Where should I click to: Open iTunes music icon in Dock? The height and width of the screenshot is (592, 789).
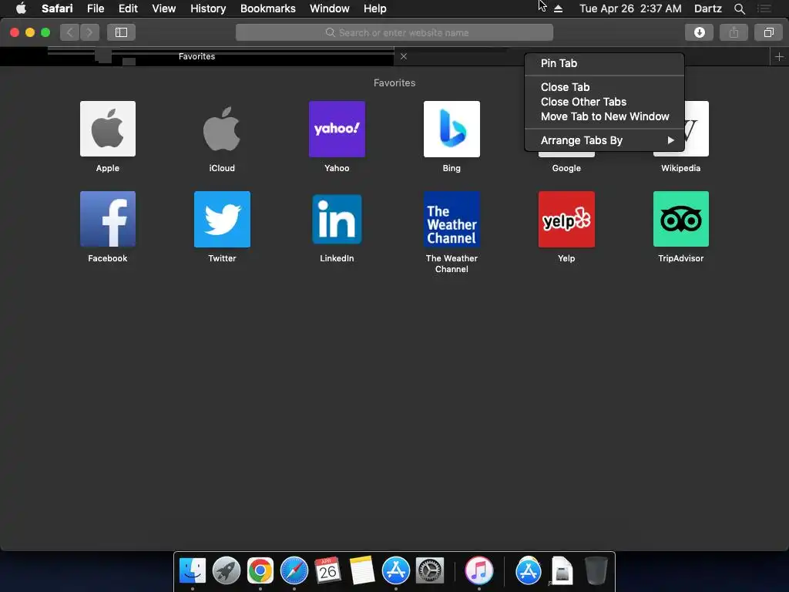tap(478, 570)
